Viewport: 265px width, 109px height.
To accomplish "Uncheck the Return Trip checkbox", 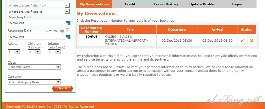I will (x=68, y=30).
